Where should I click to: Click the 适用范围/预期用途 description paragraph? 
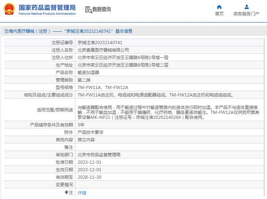(x=168, y=112)
